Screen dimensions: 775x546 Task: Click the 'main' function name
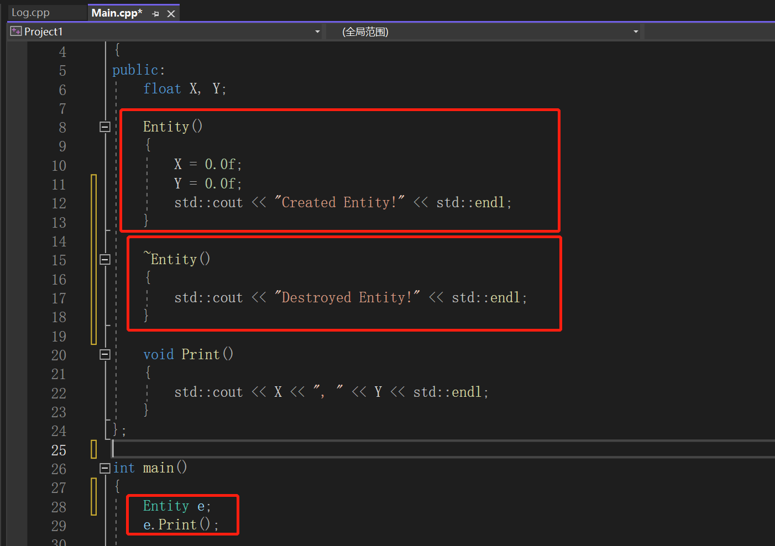[159, 468]
